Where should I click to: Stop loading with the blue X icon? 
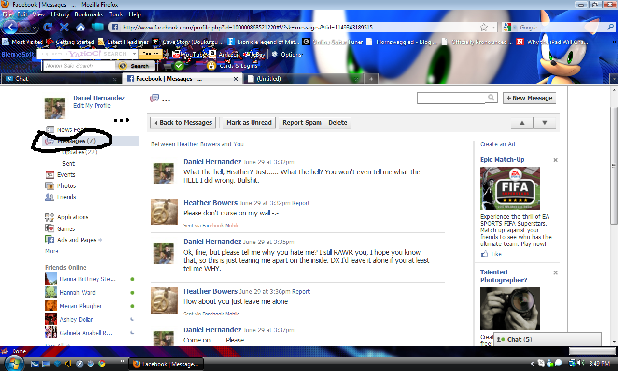64,27
